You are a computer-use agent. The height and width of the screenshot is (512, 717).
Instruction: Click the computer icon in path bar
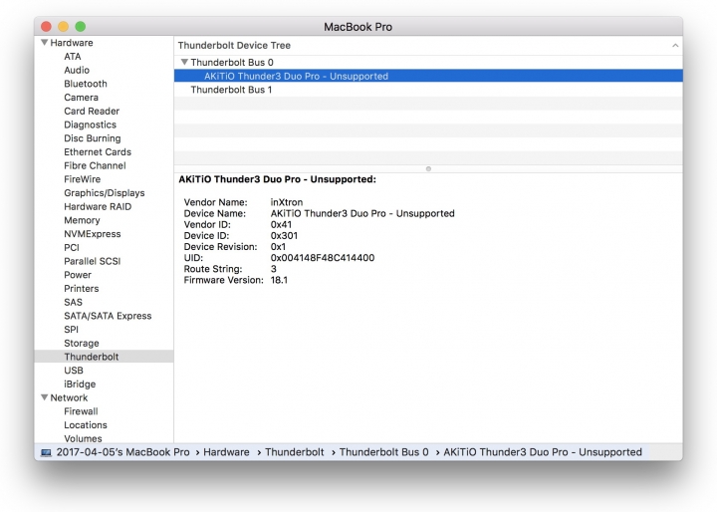(46, 452)
